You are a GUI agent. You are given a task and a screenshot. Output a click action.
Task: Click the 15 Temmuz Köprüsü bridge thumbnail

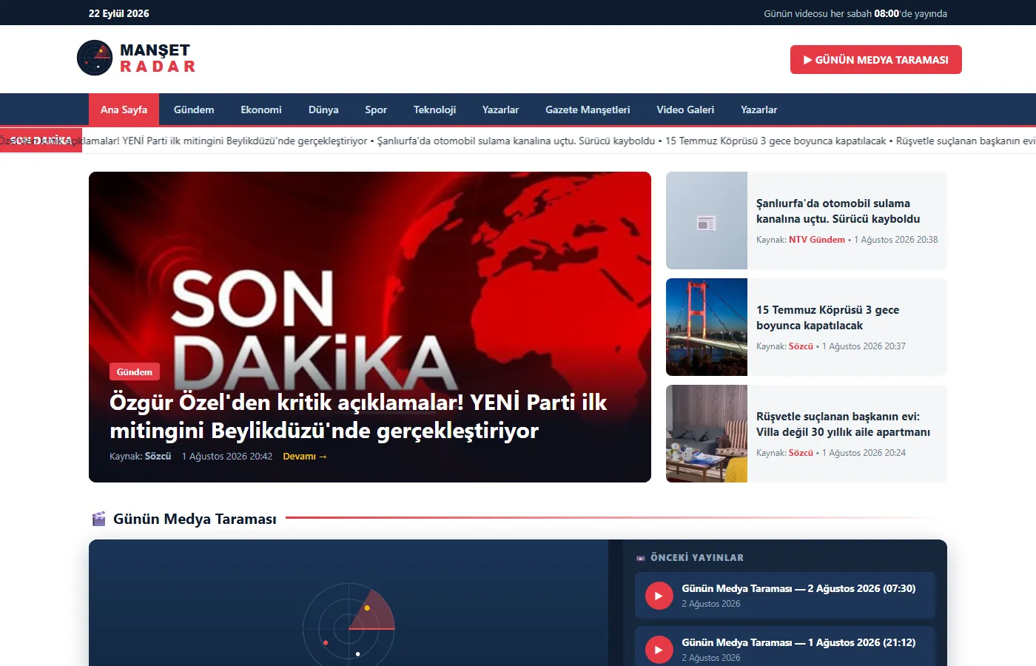707,327
